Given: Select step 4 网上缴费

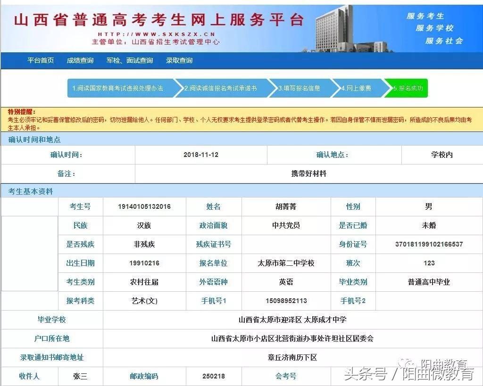Looking at the screenshot, I should coord(357,88).
